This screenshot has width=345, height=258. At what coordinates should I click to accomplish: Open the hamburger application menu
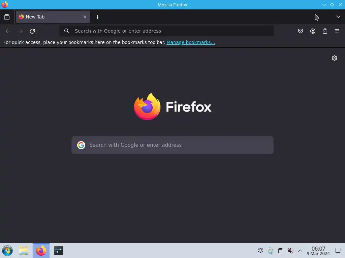[x=337, y=31]
